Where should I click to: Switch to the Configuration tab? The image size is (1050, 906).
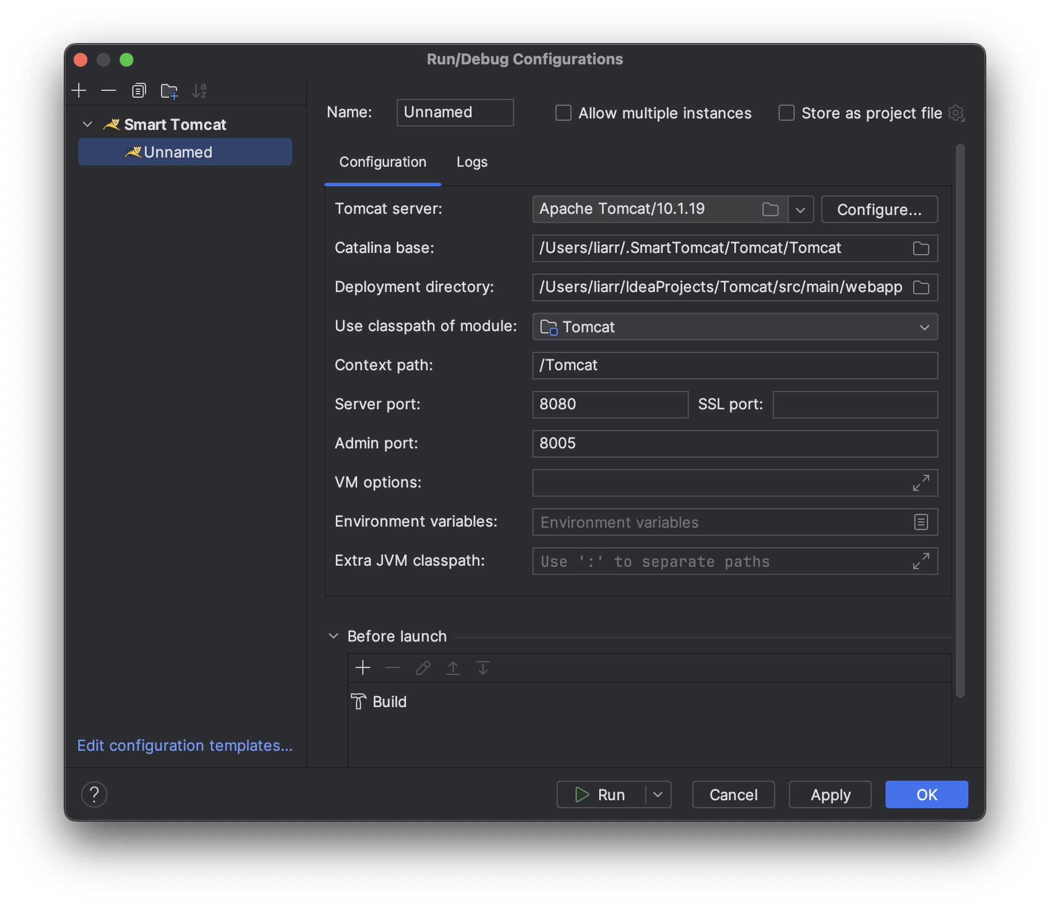(x=383, y=162)
